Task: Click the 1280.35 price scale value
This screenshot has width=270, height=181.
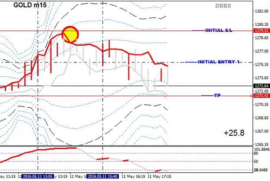Action: (261, 25)
